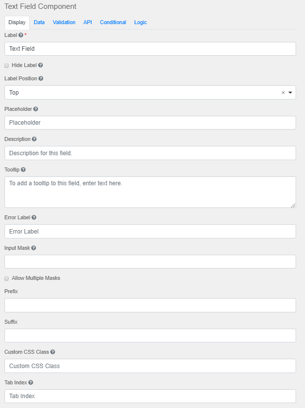Click the Placeholder help icon

(x=36, y=109)
